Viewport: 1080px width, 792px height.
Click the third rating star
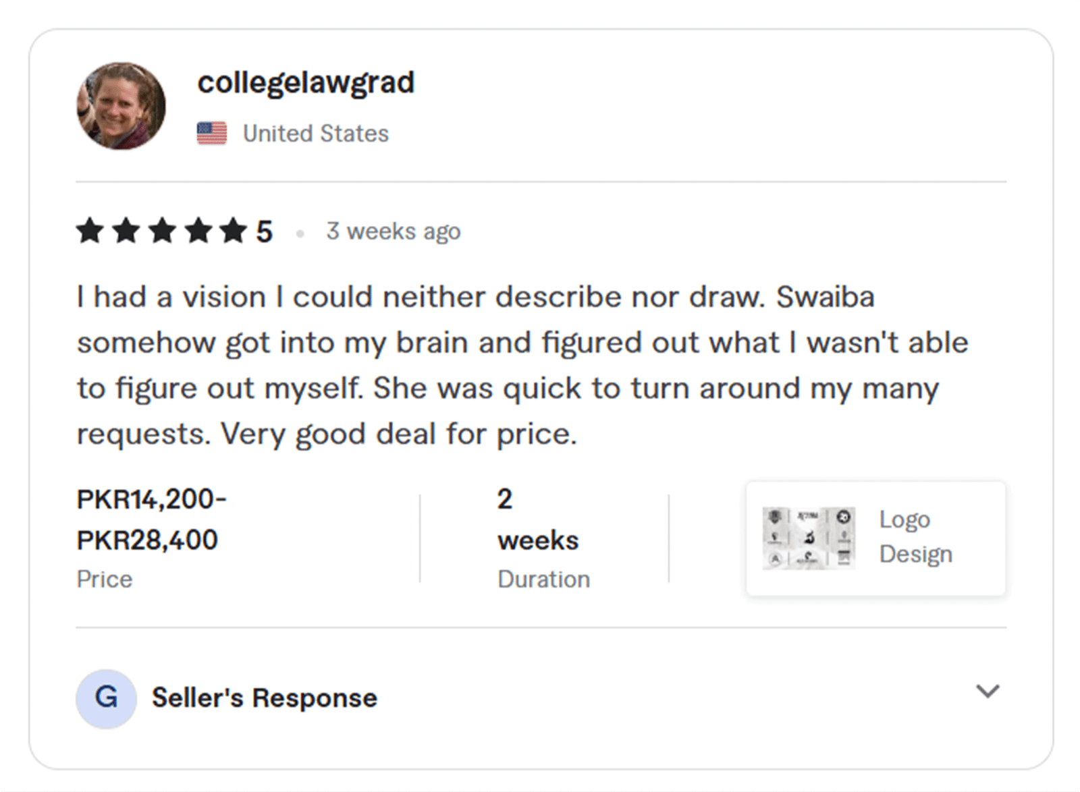tap(162, 231)
